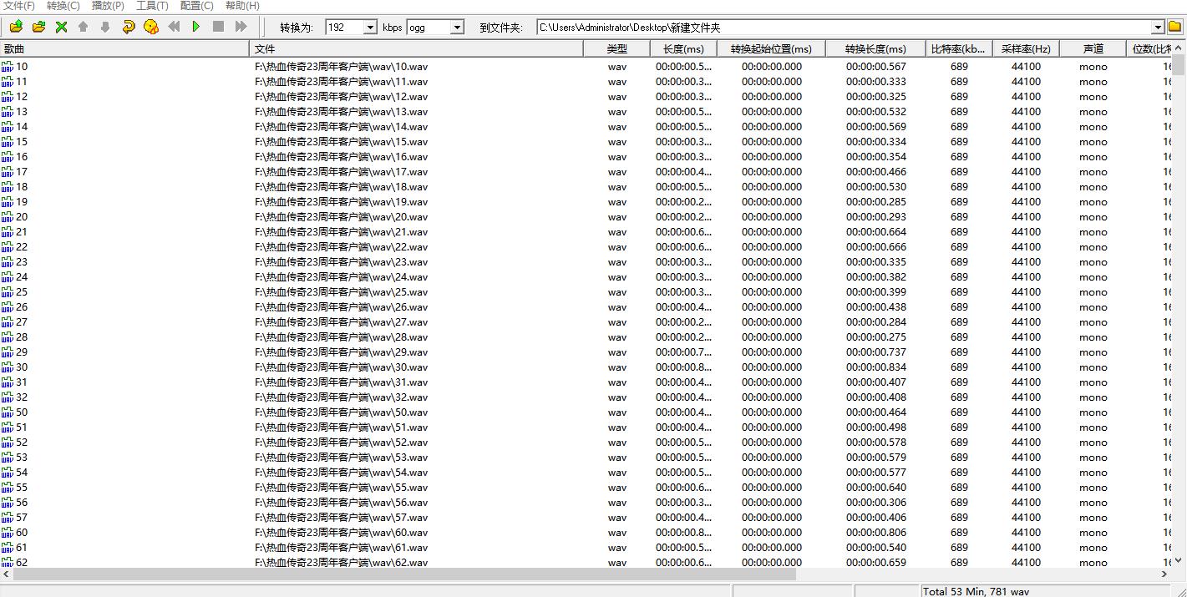
Task: Open the ogg output format dropdown
Action: (457, 28)
